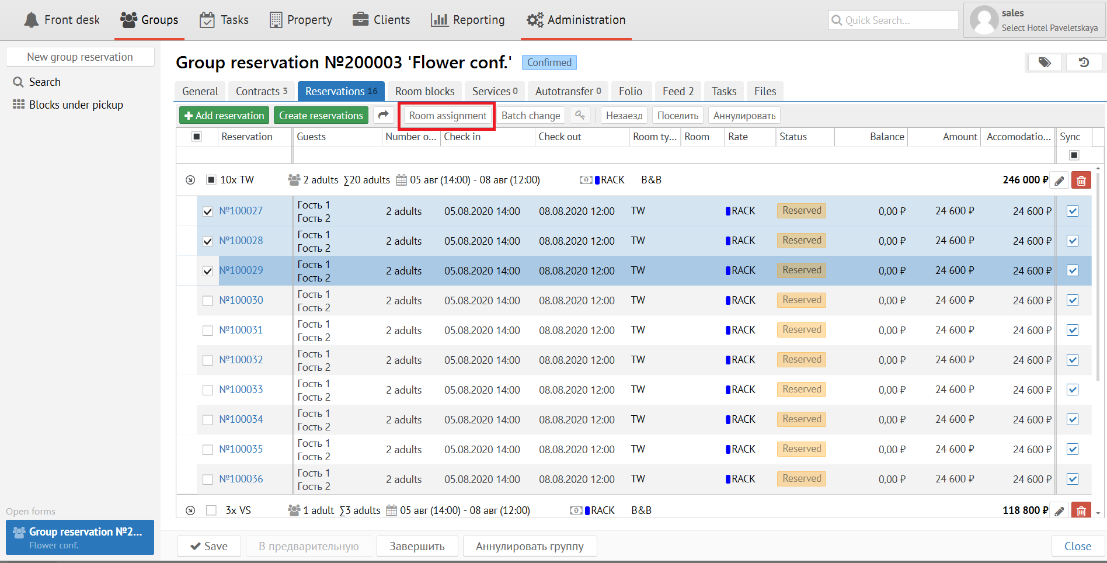Collapse the 3x VS group
The height and width of the screenshot is (563, 1107).
190,510
